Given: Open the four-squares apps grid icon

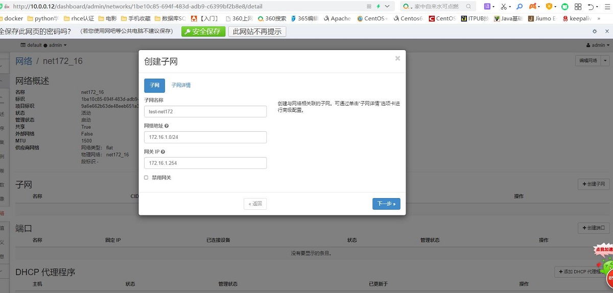Looking at the screenshot, I should point(578,7).
